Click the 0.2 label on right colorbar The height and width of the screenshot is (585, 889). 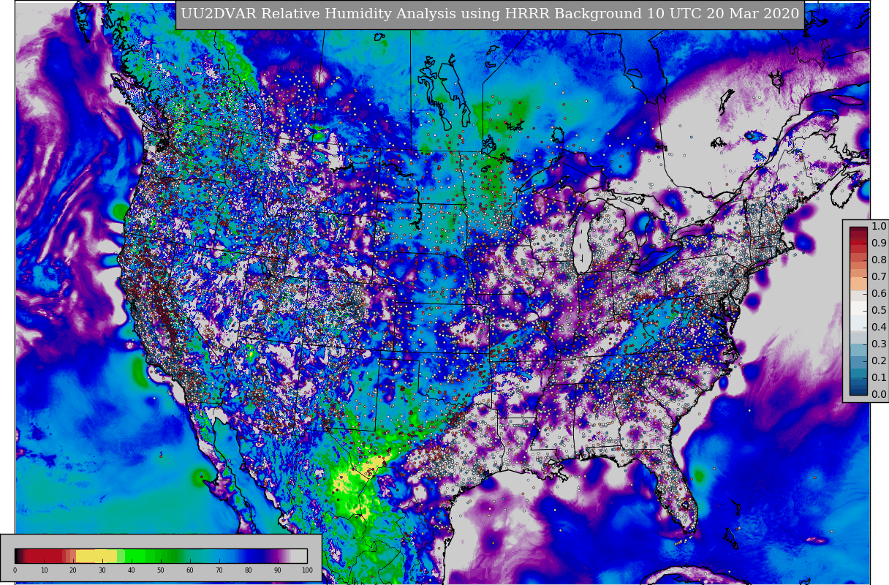pyautogui.click(x=879, y=361)
